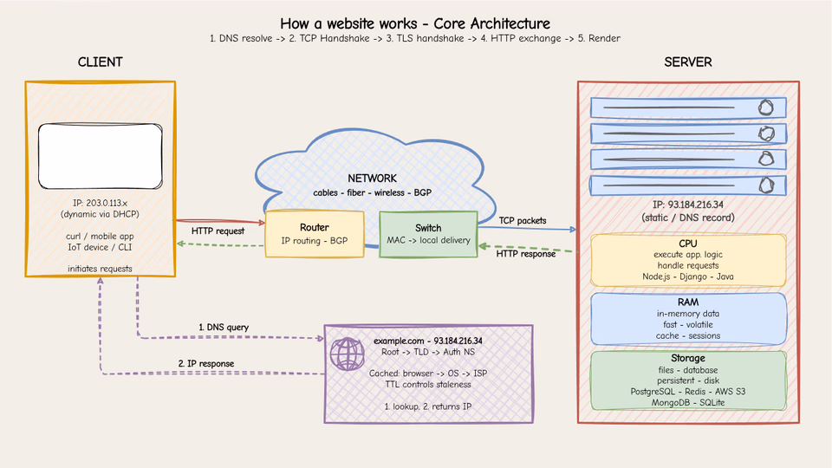The image size is (832, 468).
Task: Click the 'How a website works - Core Architecture' title
Action: point(415,24)
